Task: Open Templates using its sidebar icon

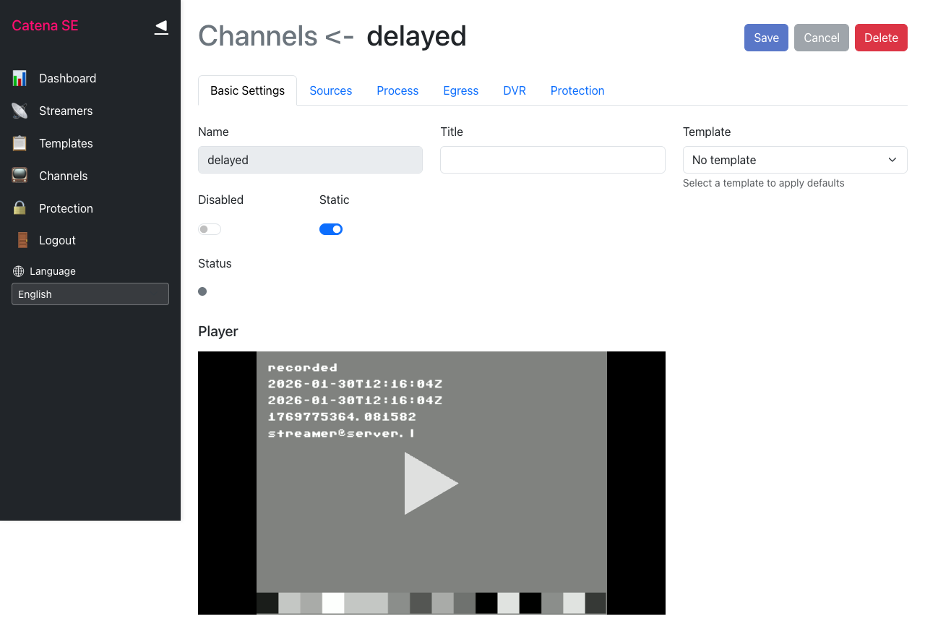Action: tap(19, 143)
